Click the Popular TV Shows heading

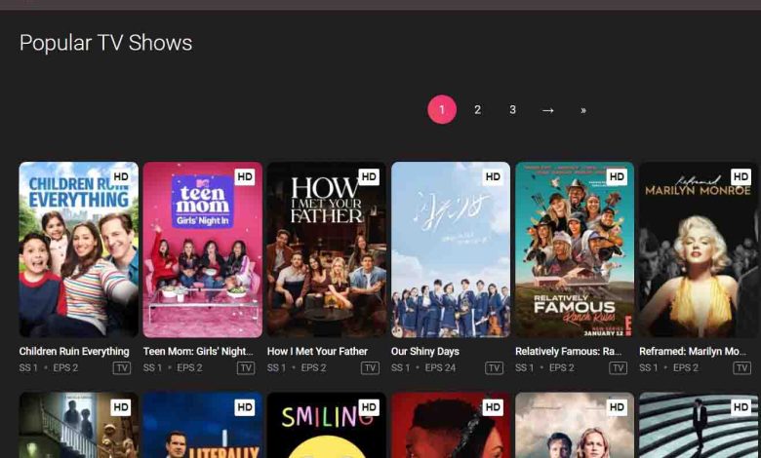tap(105, 43)
